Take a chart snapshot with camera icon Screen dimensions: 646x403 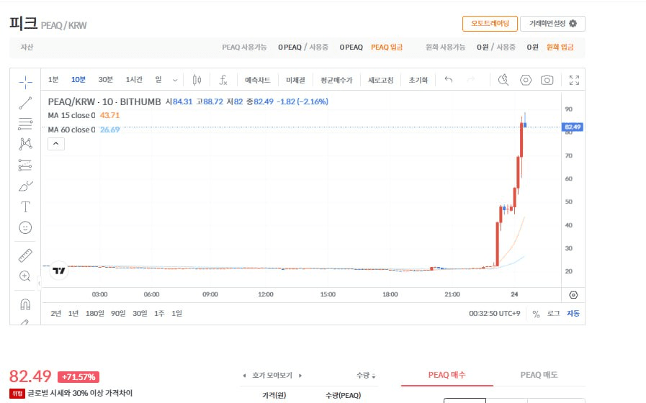547,80
